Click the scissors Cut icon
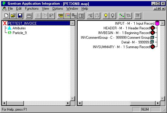This screenshot has width=167, height=113. (x=38, y=16)
